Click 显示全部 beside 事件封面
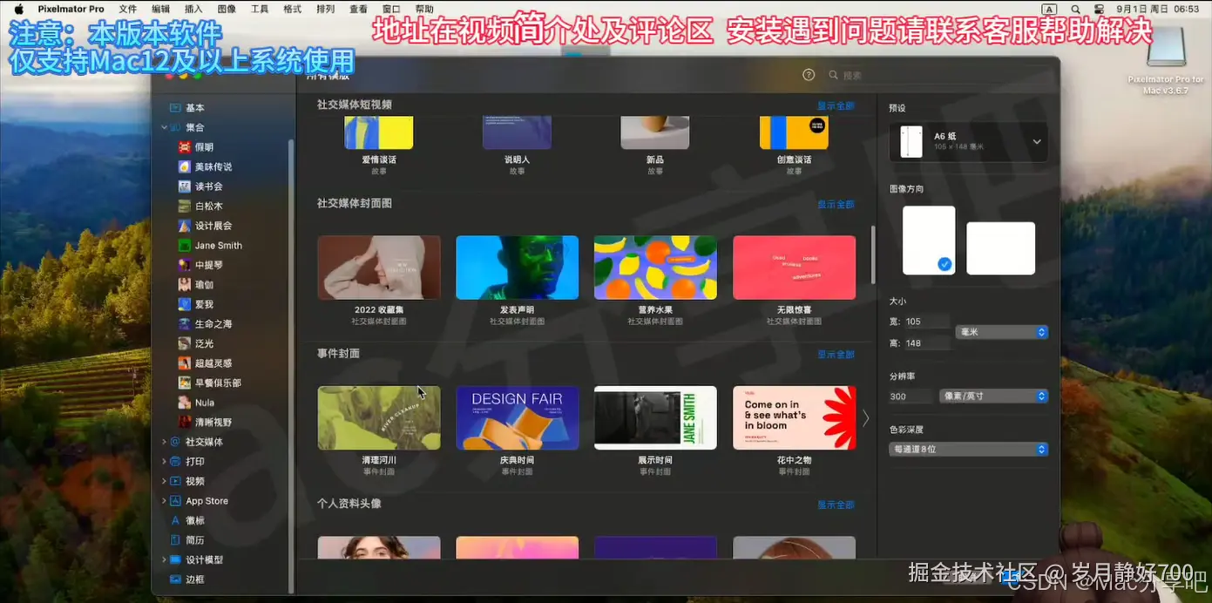Screen dimensions: 1212x603 pos(836,355)
